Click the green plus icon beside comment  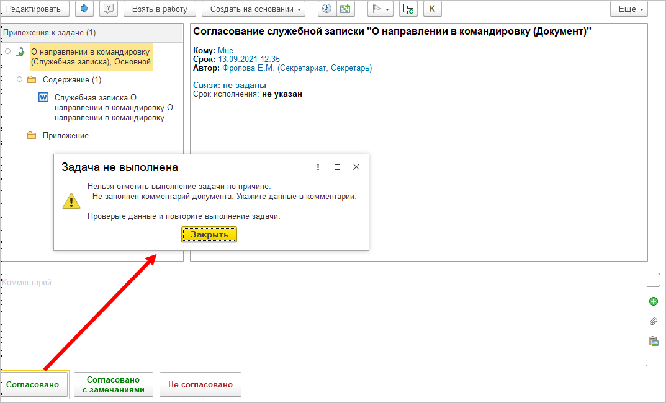coord(653,302)
